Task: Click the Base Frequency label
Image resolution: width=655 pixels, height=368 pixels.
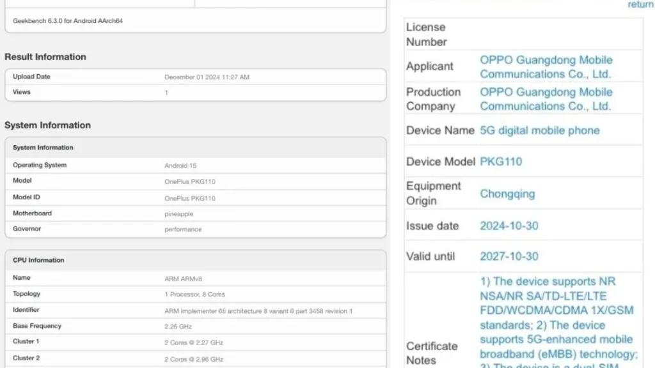Action: [x=36, y=326]
